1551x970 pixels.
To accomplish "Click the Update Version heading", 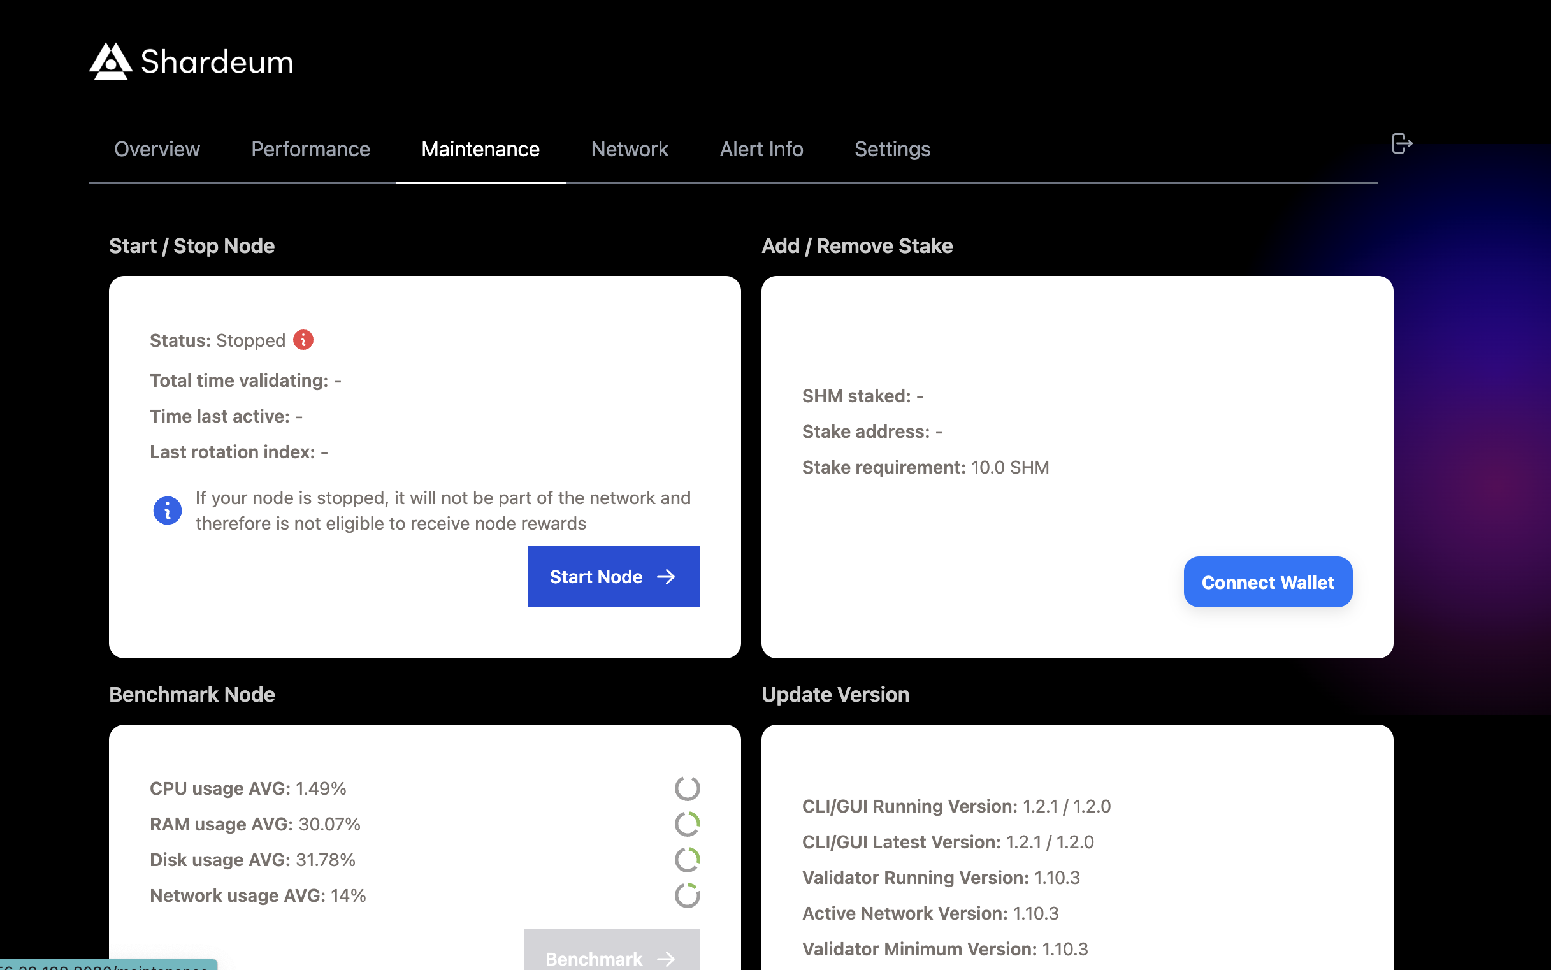I will pyautogui.click(x=835, y=695).
